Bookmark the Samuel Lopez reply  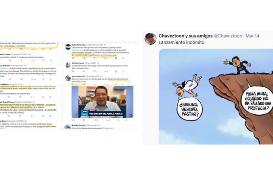point(43,60)
